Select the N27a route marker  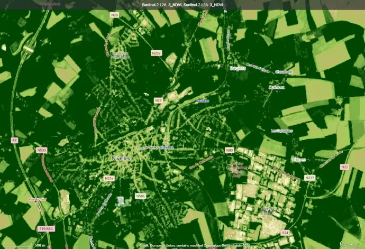(x=109, y=179)
